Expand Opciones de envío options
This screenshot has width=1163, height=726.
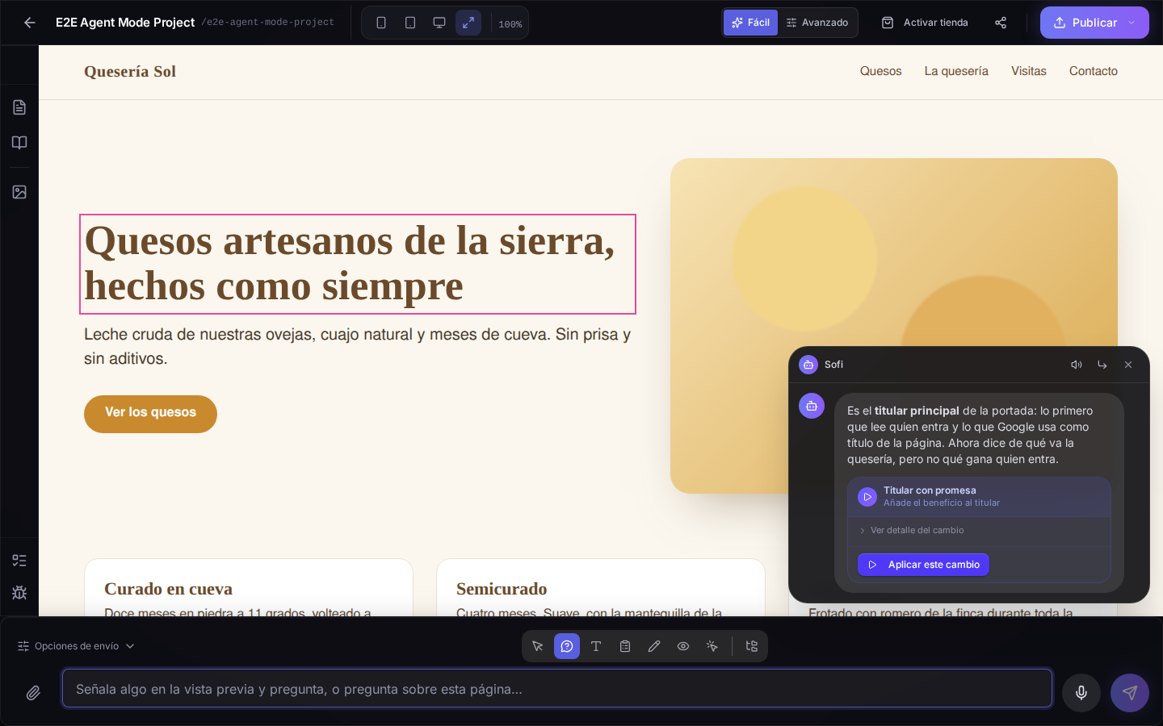[77, 646]
